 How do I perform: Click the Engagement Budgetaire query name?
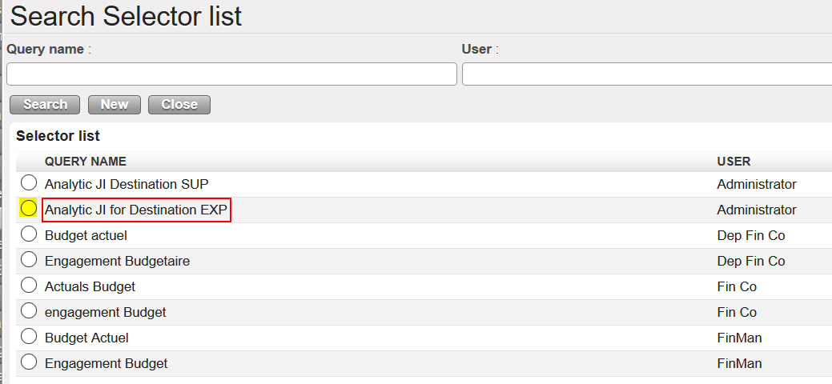(x=117, y=261)
